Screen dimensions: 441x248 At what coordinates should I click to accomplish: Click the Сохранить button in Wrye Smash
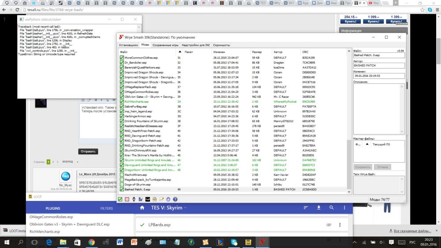363,167
